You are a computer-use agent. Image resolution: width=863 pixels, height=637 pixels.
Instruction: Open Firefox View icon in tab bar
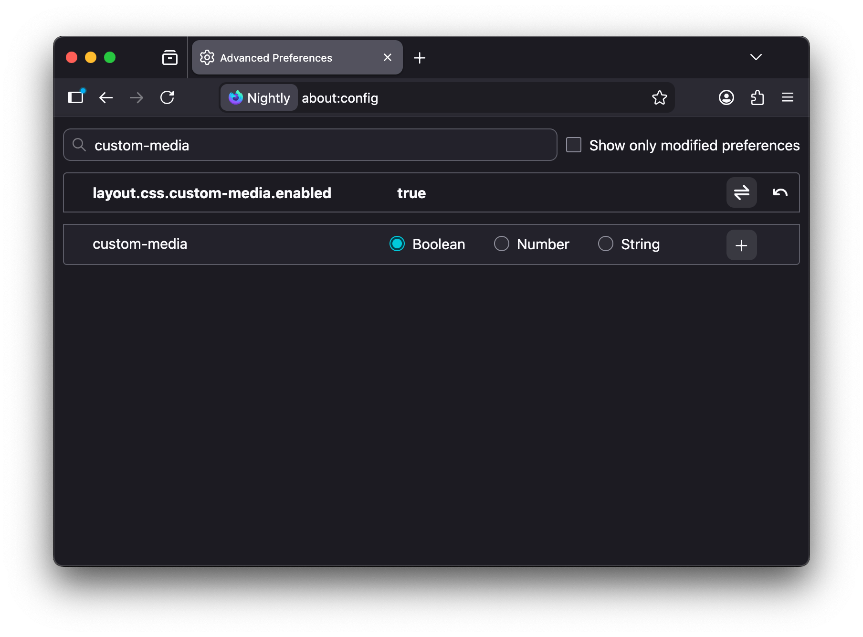pyautogui.click(x=170, y=58)
